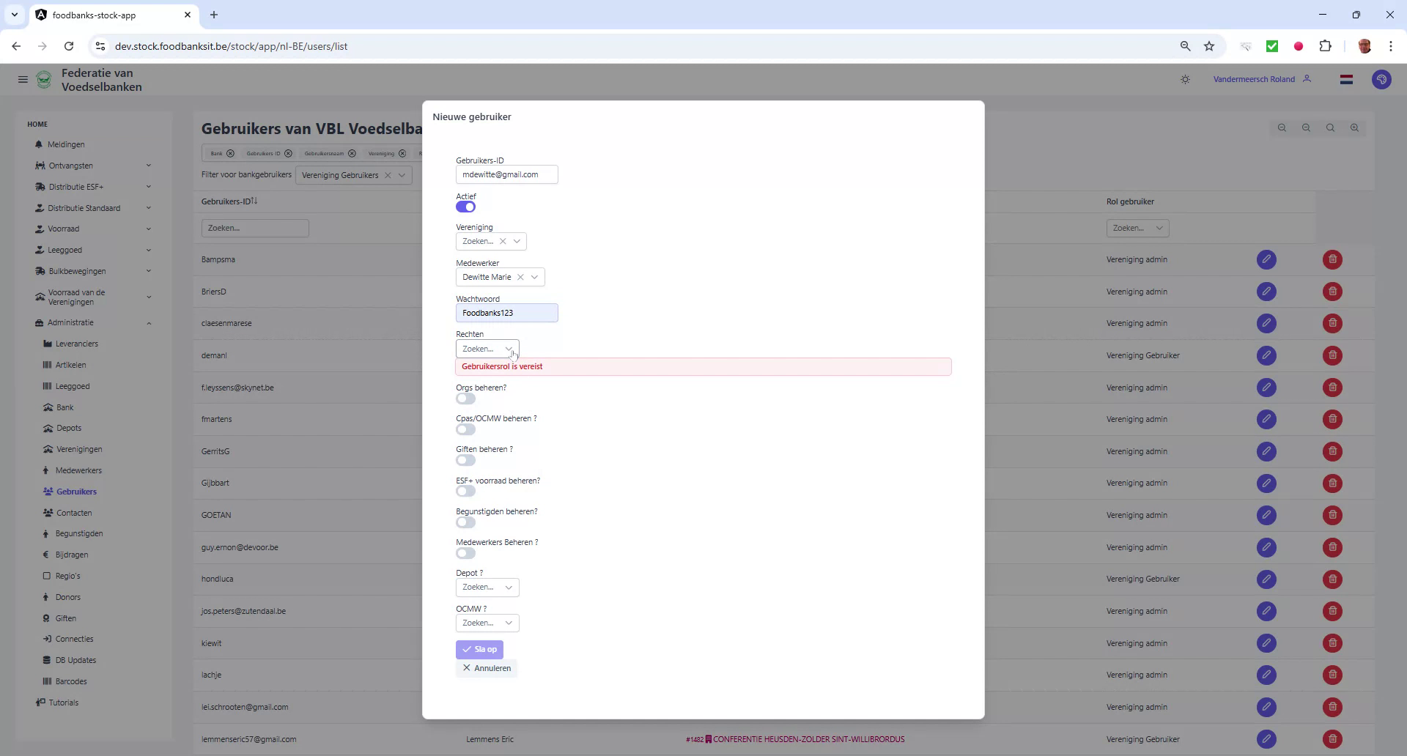The height and width of the screenshot is (756, 1407).
Task: Disable the Actief toggle
Action: pos(465,207)
